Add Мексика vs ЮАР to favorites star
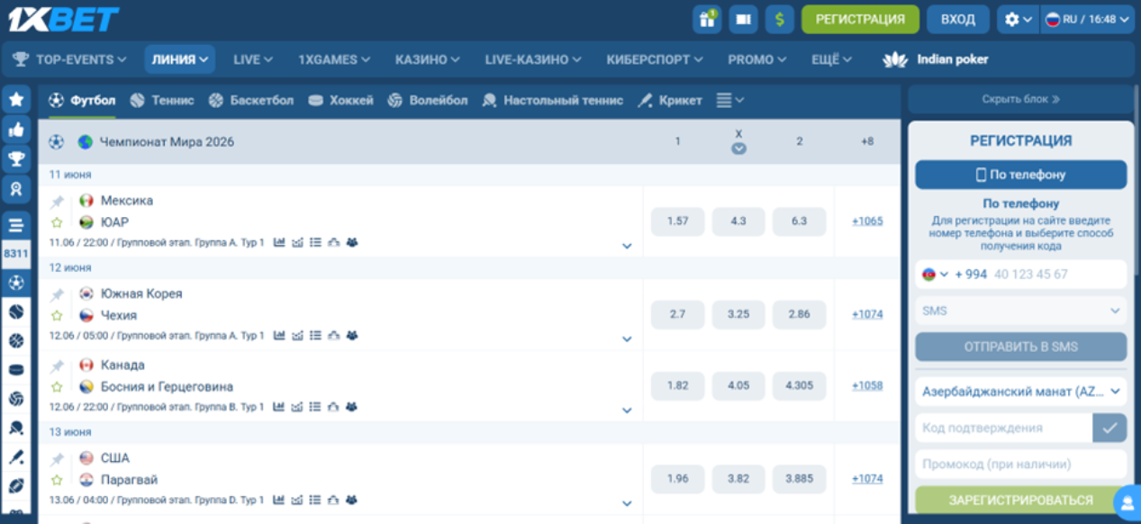The image size is (1141, 524). coord(57,222)
